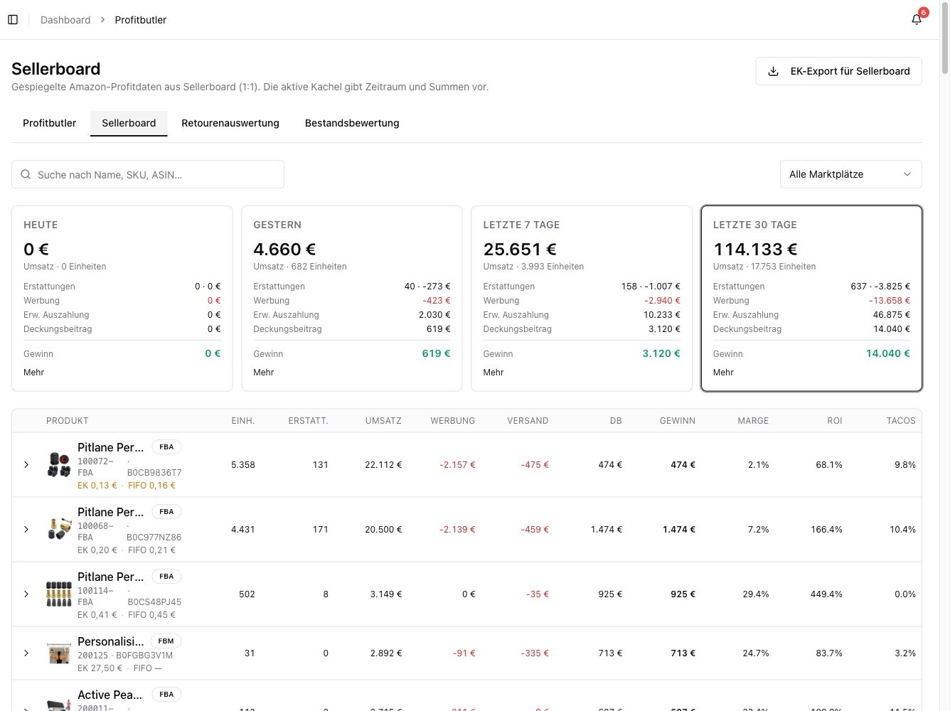
Task: Click product image of row 100068
Action: tap(59, 529)
